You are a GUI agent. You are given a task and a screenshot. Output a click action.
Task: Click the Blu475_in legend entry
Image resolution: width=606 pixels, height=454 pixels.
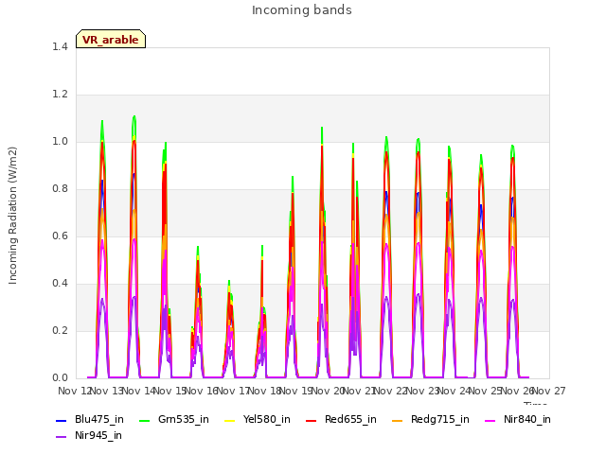pos(90,420)
